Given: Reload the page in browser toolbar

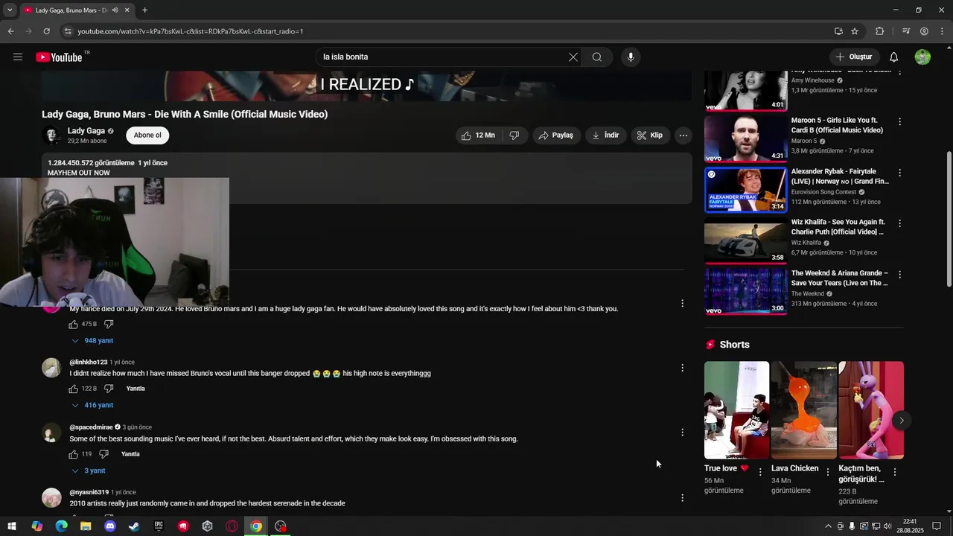Looking at the screenshot, I should tap(46, 31).
